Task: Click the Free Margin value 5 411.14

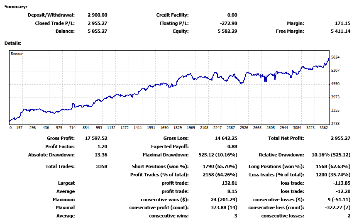Action: point(340,31)
